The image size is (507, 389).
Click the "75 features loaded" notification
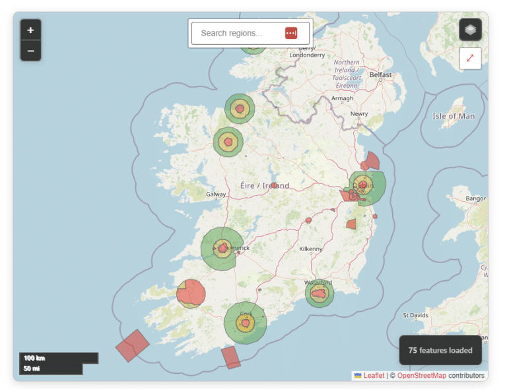pyautogui.click(x=440, y=350)
